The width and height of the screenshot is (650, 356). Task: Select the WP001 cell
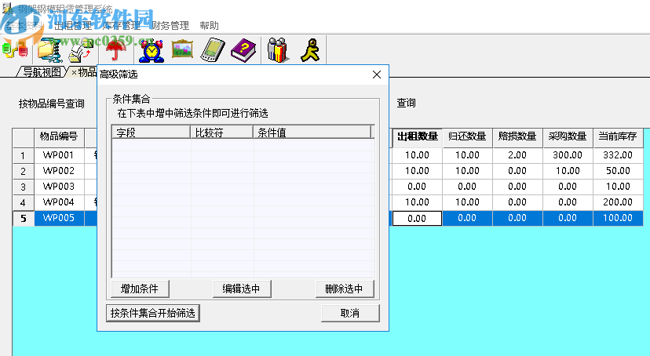coord(59,155)
